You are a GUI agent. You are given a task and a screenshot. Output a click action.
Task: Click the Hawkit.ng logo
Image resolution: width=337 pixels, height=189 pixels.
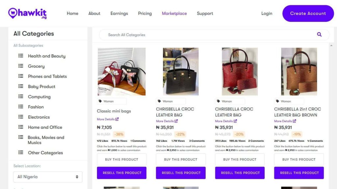point(27,13)
